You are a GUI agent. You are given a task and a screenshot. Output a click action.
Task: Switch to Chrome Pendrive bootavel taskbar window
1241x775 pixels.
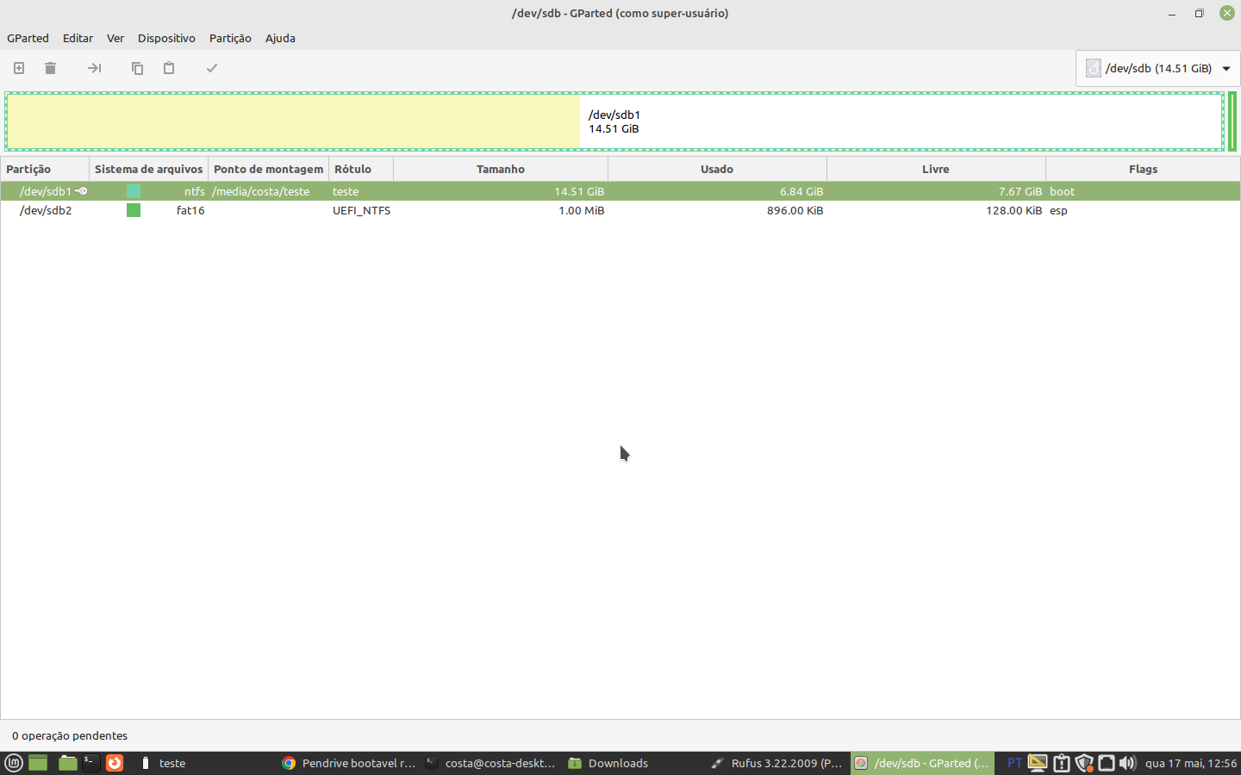349,763
